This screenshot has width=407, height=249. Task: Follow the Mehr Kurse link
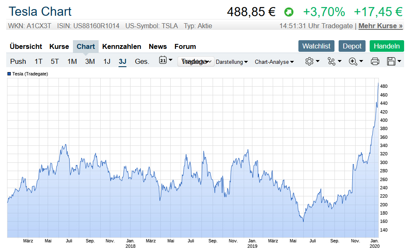[380, 26]
